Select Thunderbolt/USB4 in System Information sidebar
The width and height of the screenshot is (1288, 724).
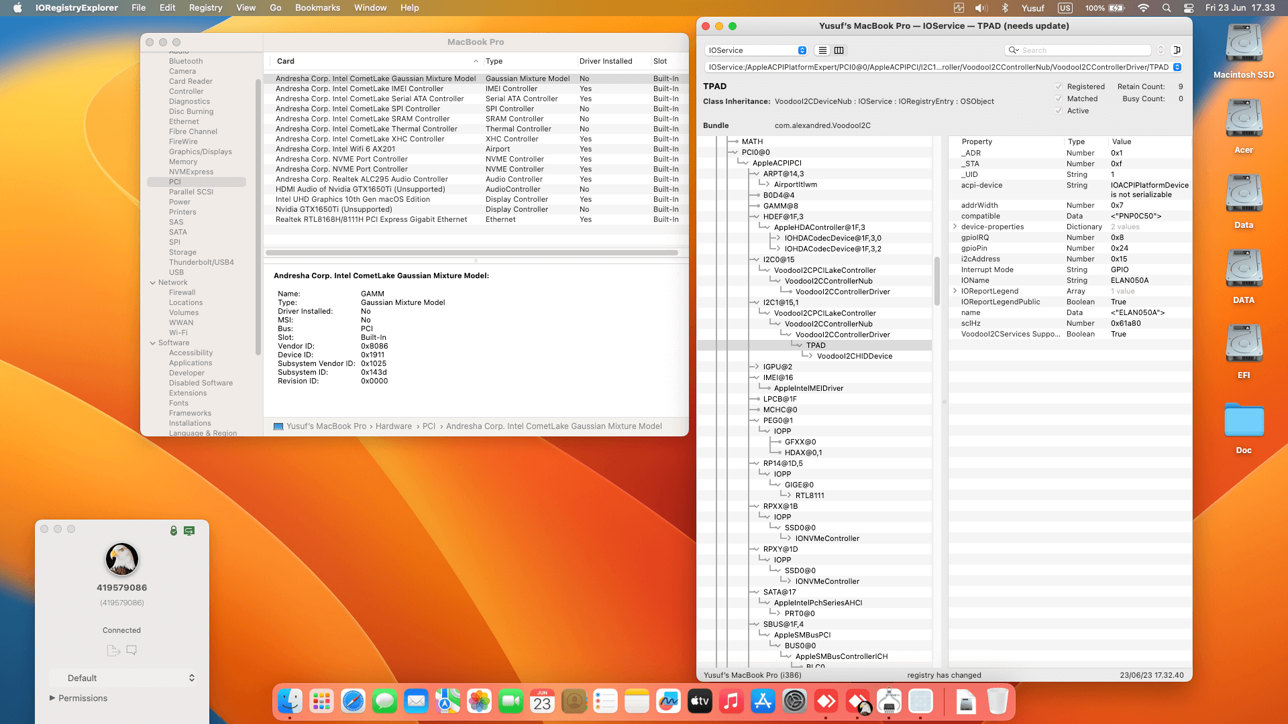(x=201, y=262)
